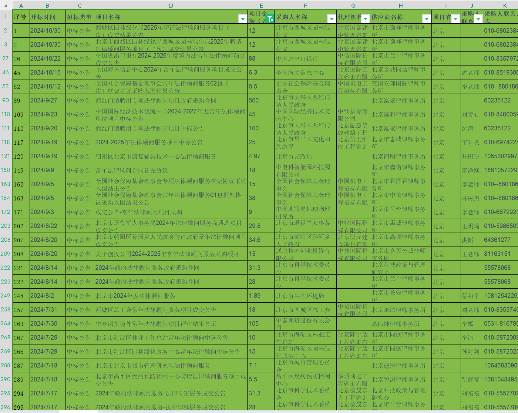
Task: Click phone cell 64361277
Action: pos(500,240)
